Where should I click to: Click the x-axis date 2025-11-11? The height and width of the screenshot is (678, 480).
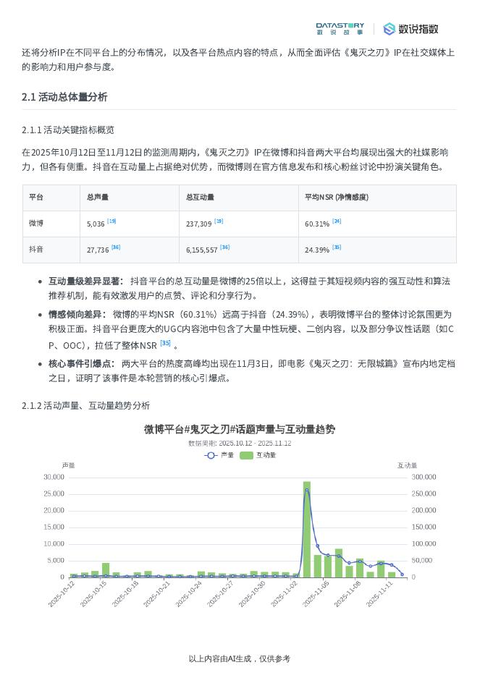379,593
